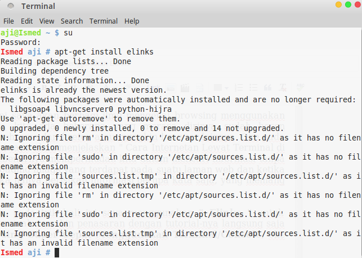This screenshot has height=258, width=362.
Task: Click 'The following packages were automatically installed' line
Action: point(178,100)
